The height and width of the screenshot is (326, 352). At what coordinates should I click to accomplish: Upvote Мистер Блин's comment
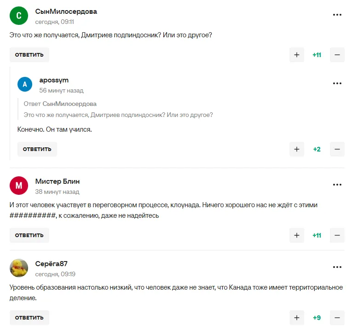click(297, 235)
